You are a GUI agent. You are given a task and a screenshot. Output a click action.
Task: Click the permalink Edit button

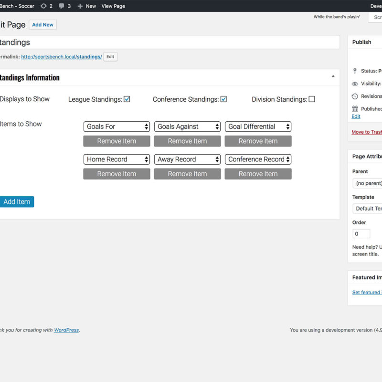110,57
